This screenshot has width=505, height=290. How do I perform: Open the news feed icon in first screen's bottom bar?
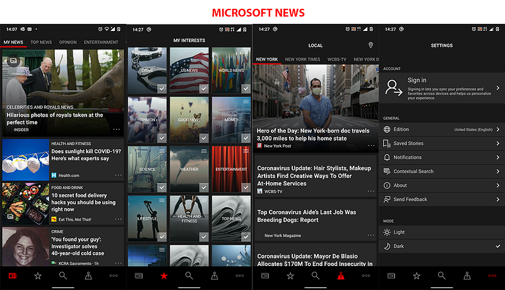point(13,275)
